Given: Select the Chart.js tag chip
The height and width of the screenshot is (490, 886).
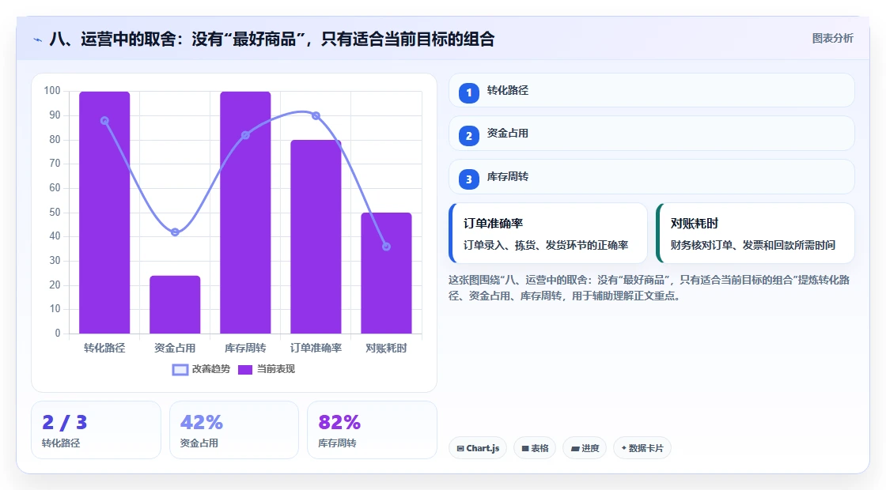Looking at the screenshot, I should click(x=478, y=448).
